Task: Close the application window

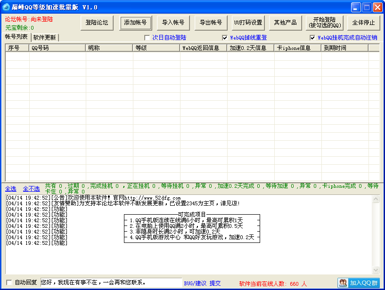Action: pos(377,8)
